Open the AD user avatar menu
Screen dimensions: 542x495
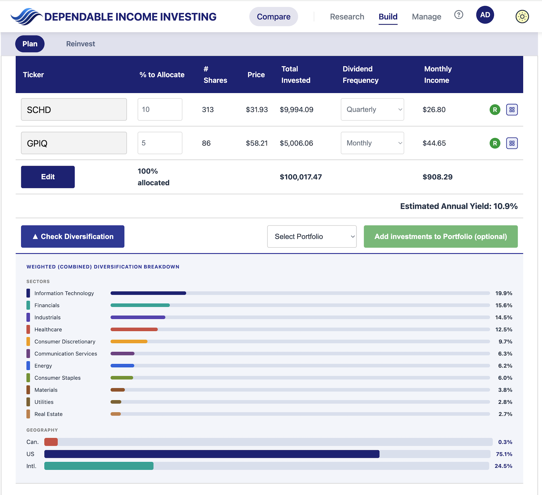pos(485,15)
